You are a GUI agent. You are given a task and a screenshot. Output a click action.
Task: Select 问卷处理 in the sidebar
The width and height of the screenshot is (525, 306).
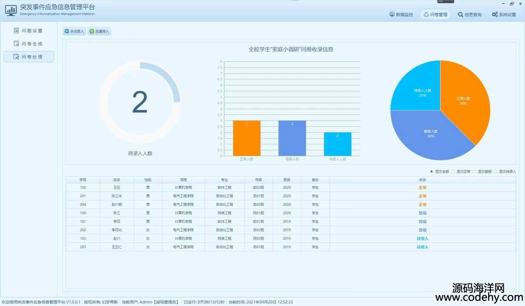[x=29, y=56]
